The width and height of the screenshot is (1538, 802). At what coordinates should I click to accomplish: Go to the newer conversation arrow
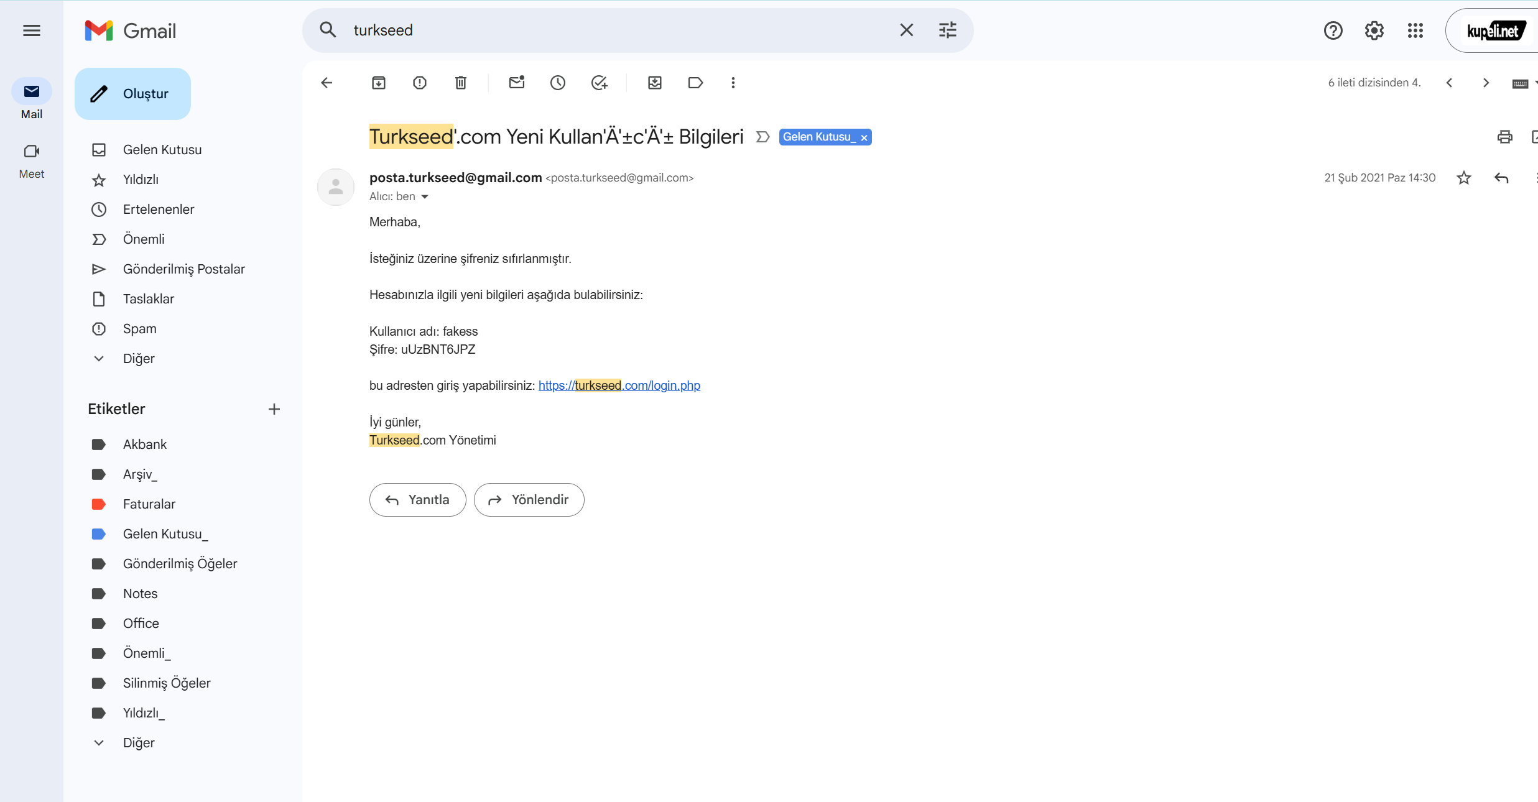click(x=1450, y=83)
